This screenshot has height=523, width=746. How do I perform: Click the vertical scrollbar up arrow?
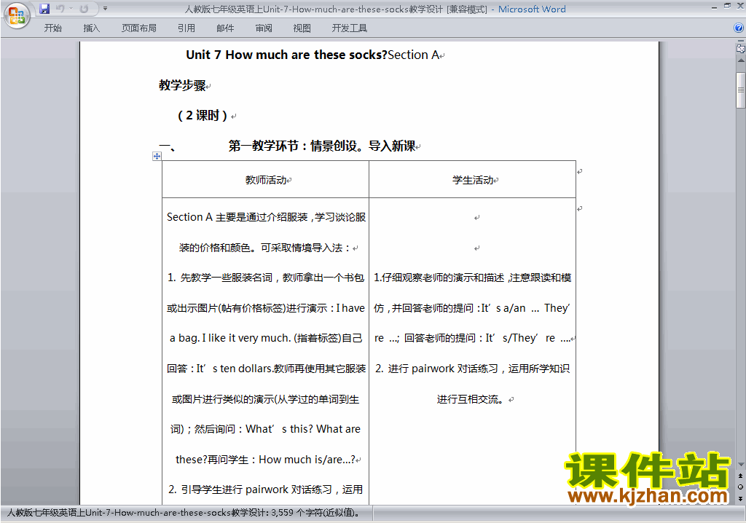pyautogui.click(x=741, y=61)
